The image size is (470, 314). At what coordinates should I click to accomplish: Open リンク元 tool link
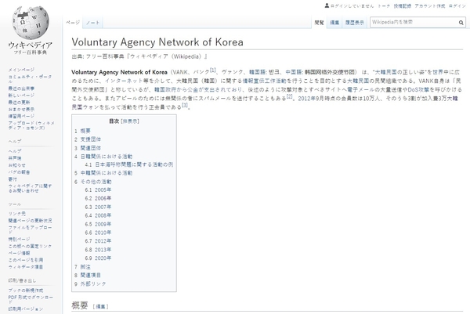(x=16, y=214)
